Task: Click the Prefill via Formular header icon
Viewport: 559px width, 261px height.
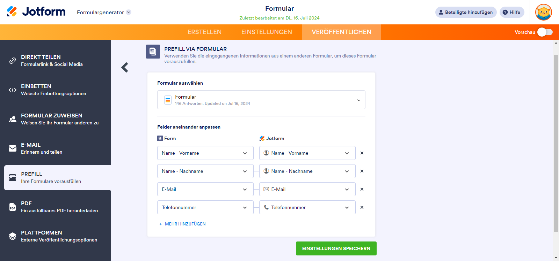Action: pos(153,52)
